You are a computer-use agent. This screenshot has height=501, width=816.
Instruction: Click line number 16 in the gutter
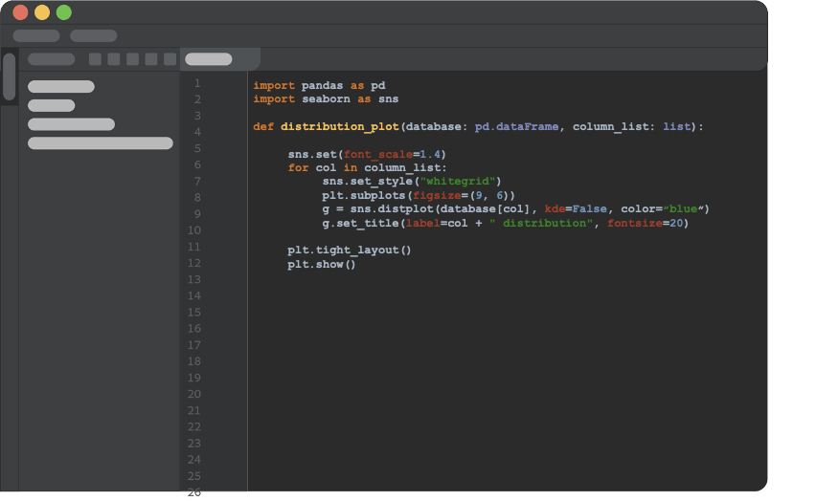pos(194,329)
